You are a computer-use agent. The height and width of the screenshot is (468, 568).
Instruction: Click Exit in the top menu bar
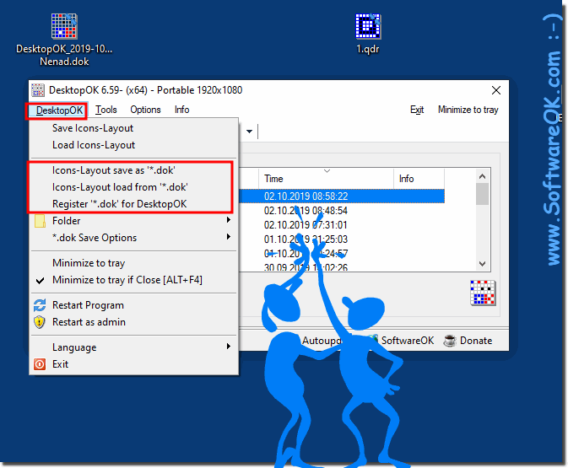[x=417, y=110]
